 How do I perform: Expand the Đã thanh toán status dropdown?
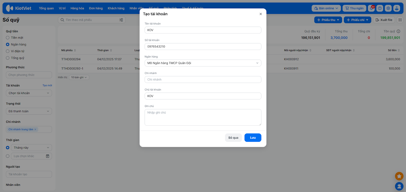pos(29,111)
